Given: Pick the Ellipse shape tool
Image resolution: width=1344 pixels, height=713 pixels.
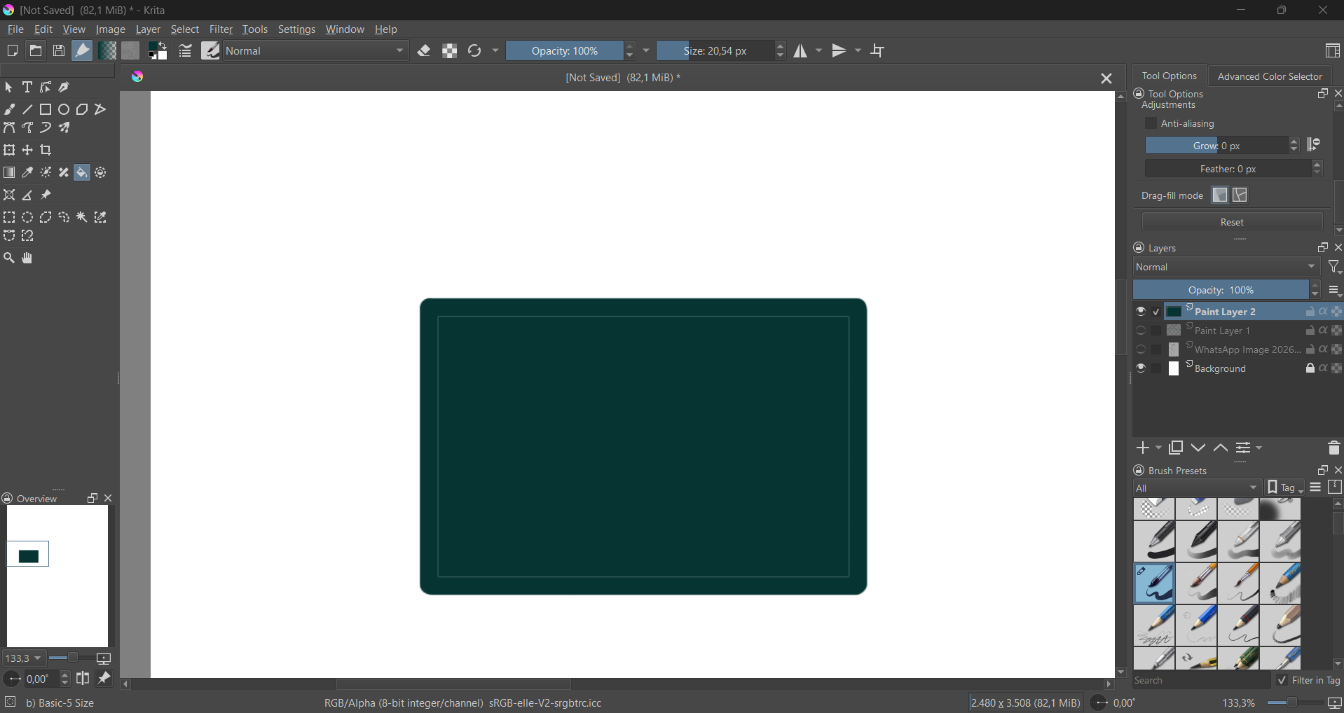Looking at the screenshot, I should pos(64,110).
